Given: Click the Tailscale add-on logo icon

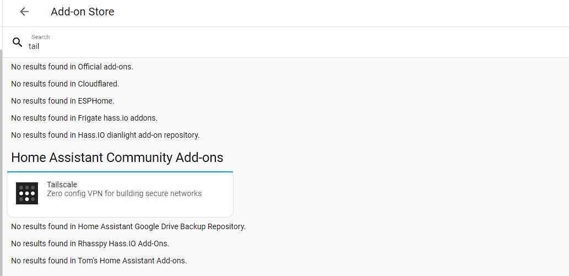Looking at the screenshot, I should (x=27, y=193).
